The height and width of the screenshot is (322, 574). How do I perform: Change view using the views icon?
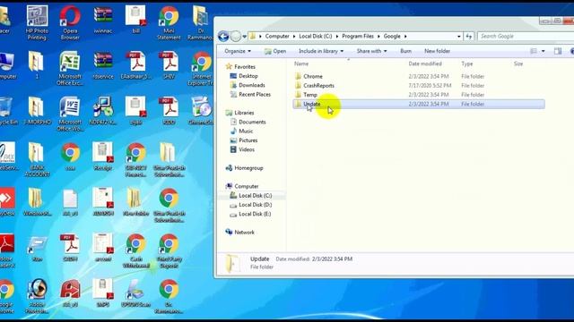click(534, 51)
